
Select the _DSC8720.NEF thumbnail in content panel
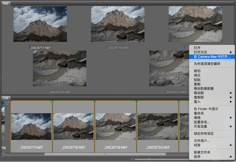pyautogui.click(x=158, y=126)
